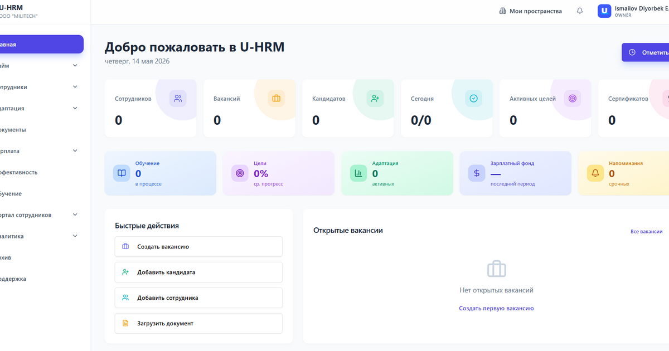Click the chart icon on Адаптация tile
This screenshot has width=669, height=351.
358,173
